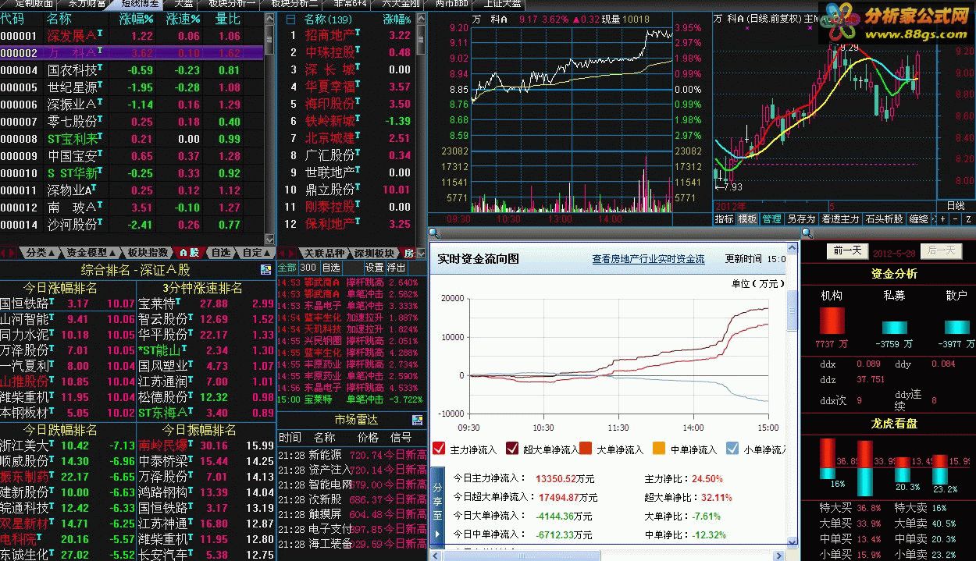976x561 pixels.
Task: Click the 后一天 button
Action: [x=940, y=250]
